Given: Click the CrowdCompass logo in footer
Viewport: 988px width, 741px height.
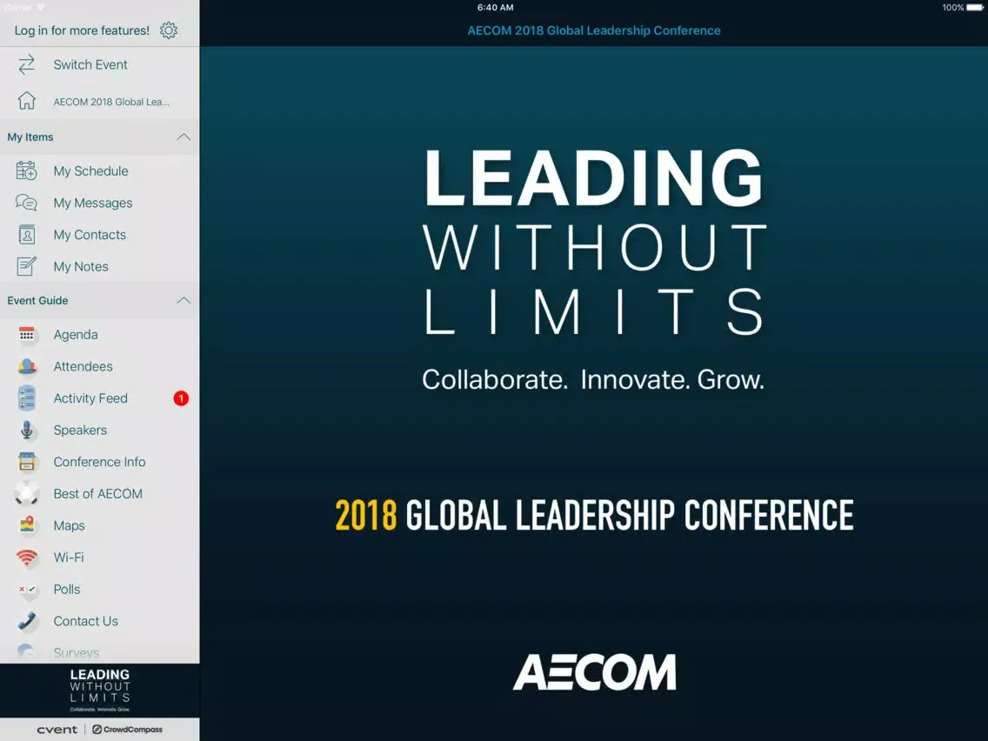Looking at the screenshot, I should click(x=127, y=730).
